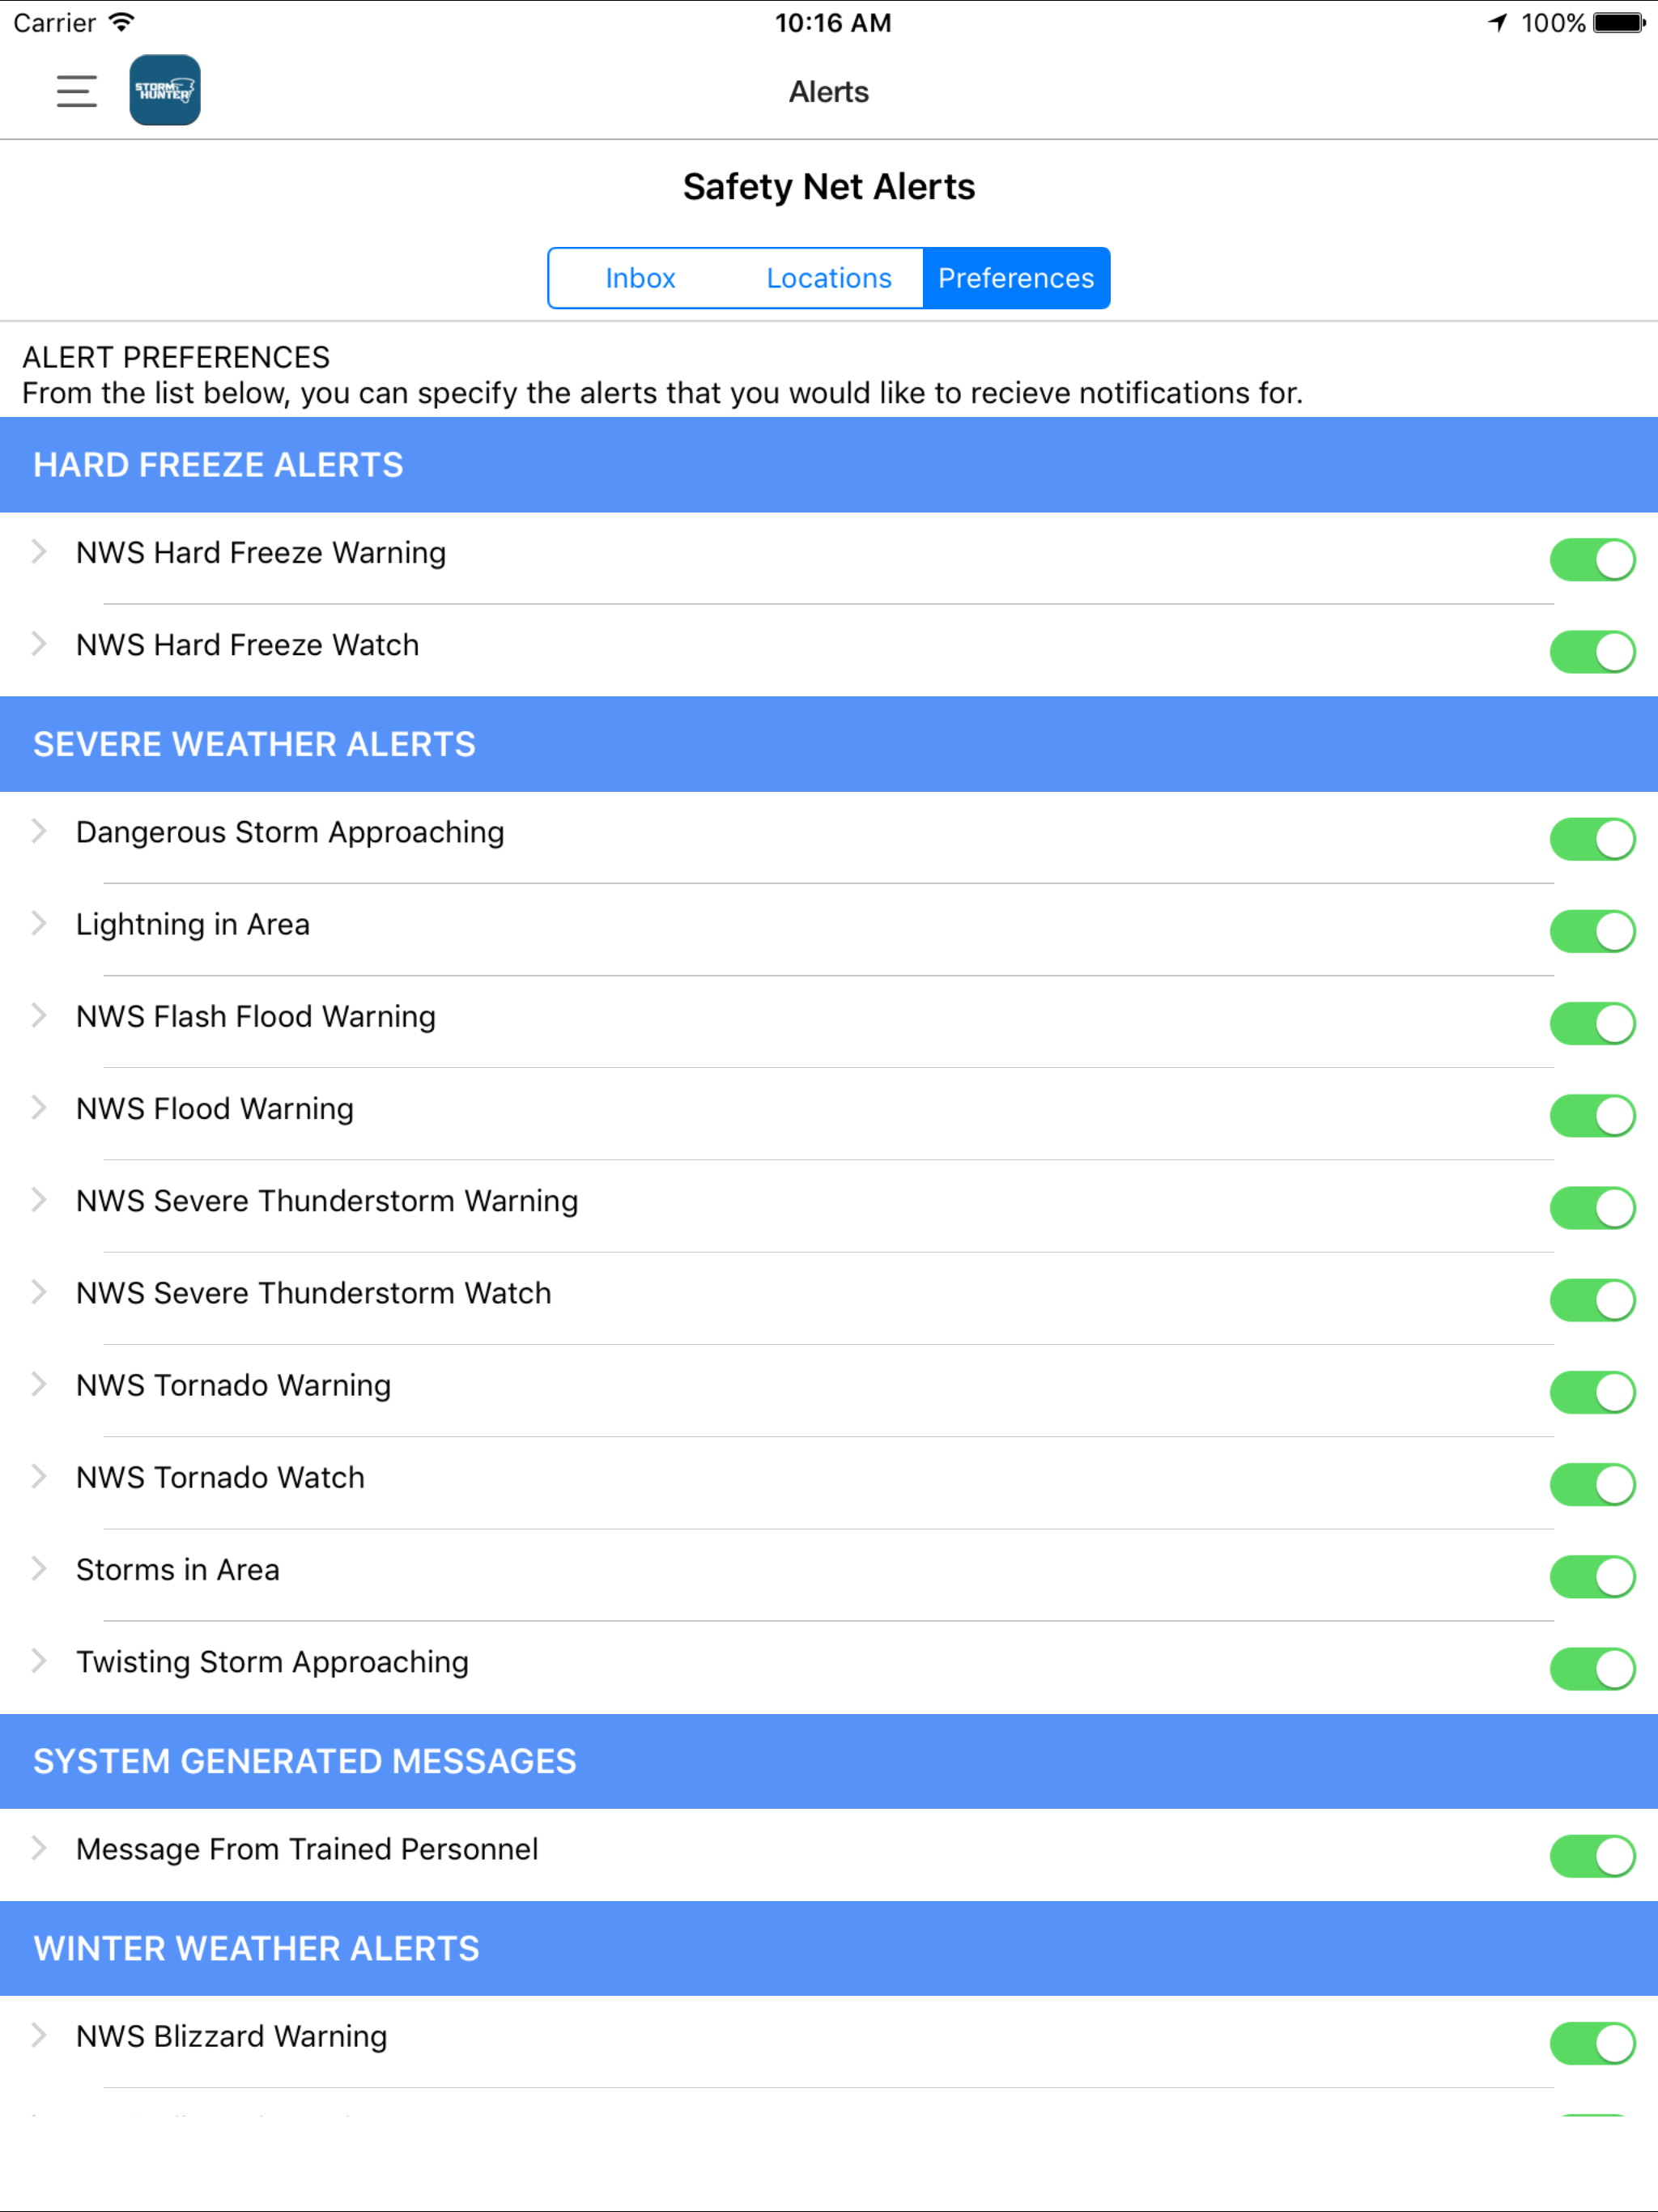Toggle NWS Tornado Watch switch
This screenshot has height=2212, width=1658.
1592,1484
